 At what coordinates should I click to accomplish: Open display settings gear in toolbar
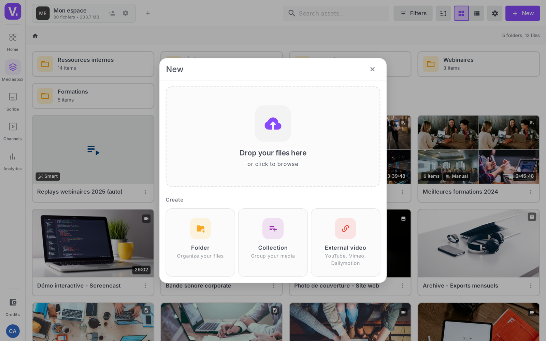(x=495, y=13)
